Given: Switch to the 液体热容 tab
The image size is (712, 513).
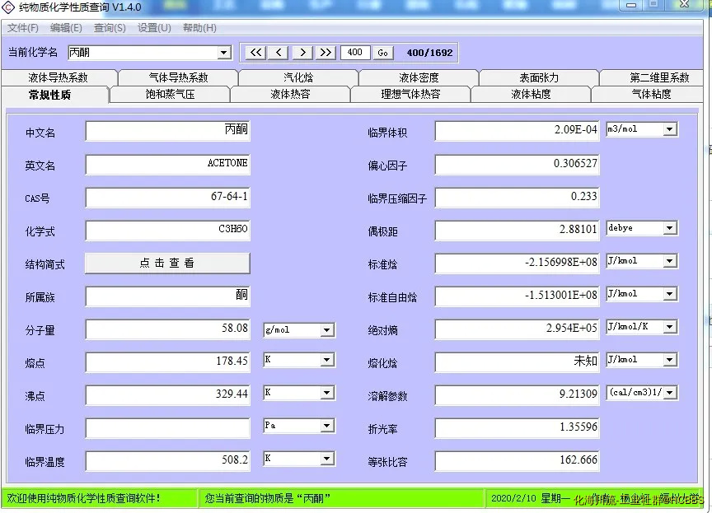Looking at the screenshot, I should coord(290,95).
